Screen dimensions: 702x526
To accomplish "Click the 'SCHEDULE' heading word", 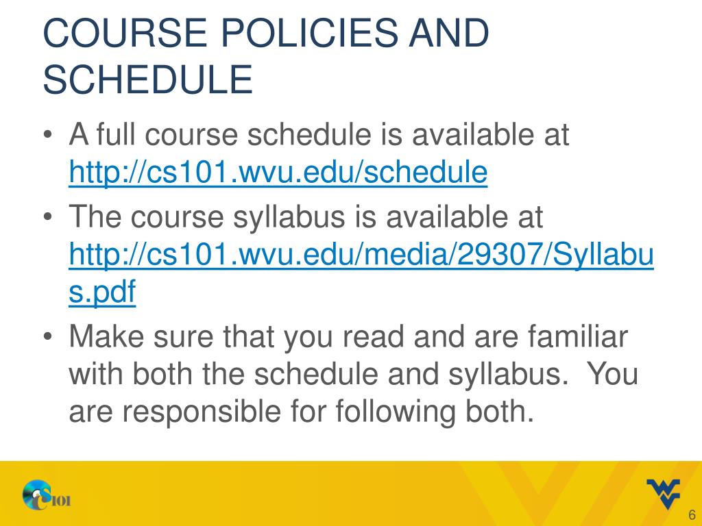I will pyautogui.click(x=148, y=79).
